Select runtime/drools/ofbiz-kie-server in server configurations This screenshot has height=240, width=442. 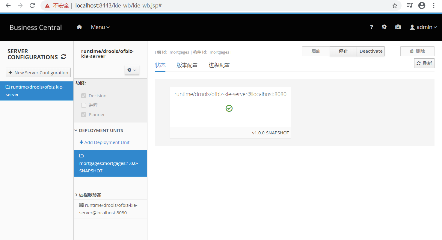point(37,91)
